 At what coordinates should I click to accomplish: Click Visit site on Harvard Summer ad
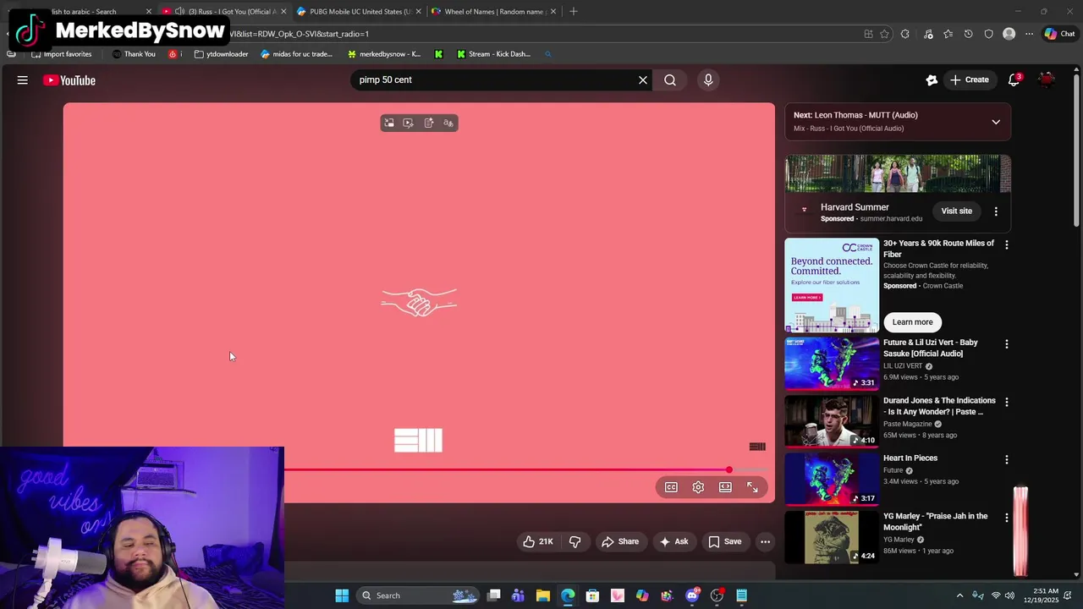tap(957, 211)
